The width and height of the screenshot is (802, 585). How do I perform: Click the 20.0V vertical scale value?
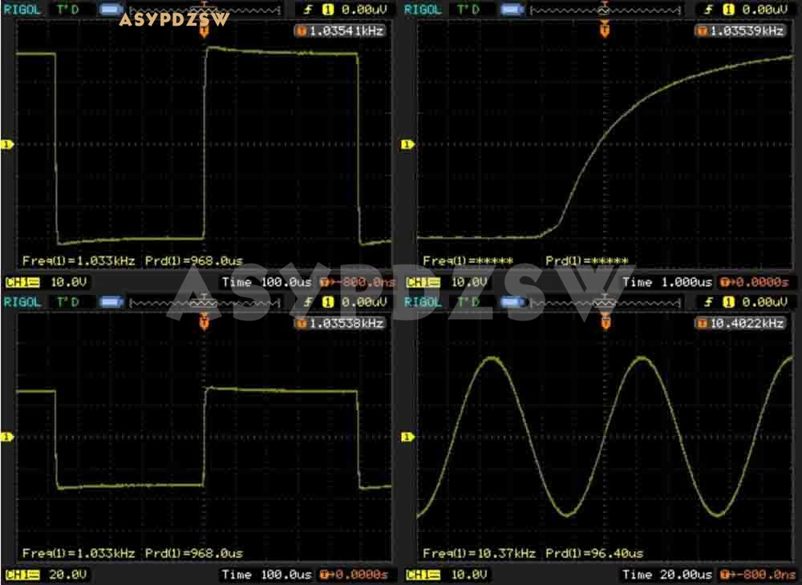[68, 575]
